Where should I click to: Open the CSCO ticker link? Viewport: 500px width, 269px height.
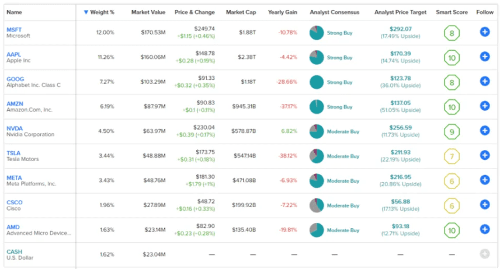15,202
